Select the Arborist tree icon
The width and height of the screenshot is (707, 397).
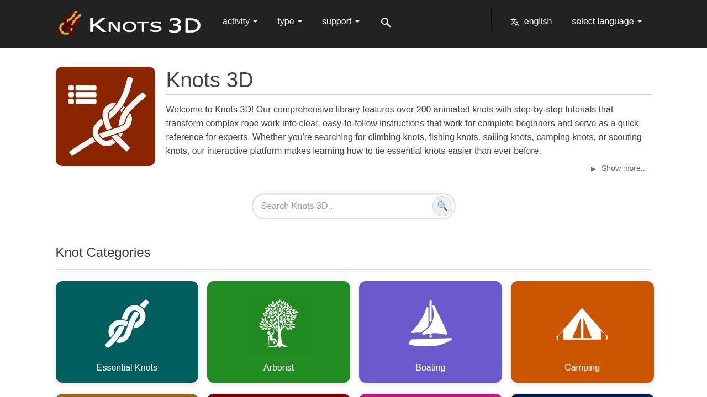click(x=278, y=324)
